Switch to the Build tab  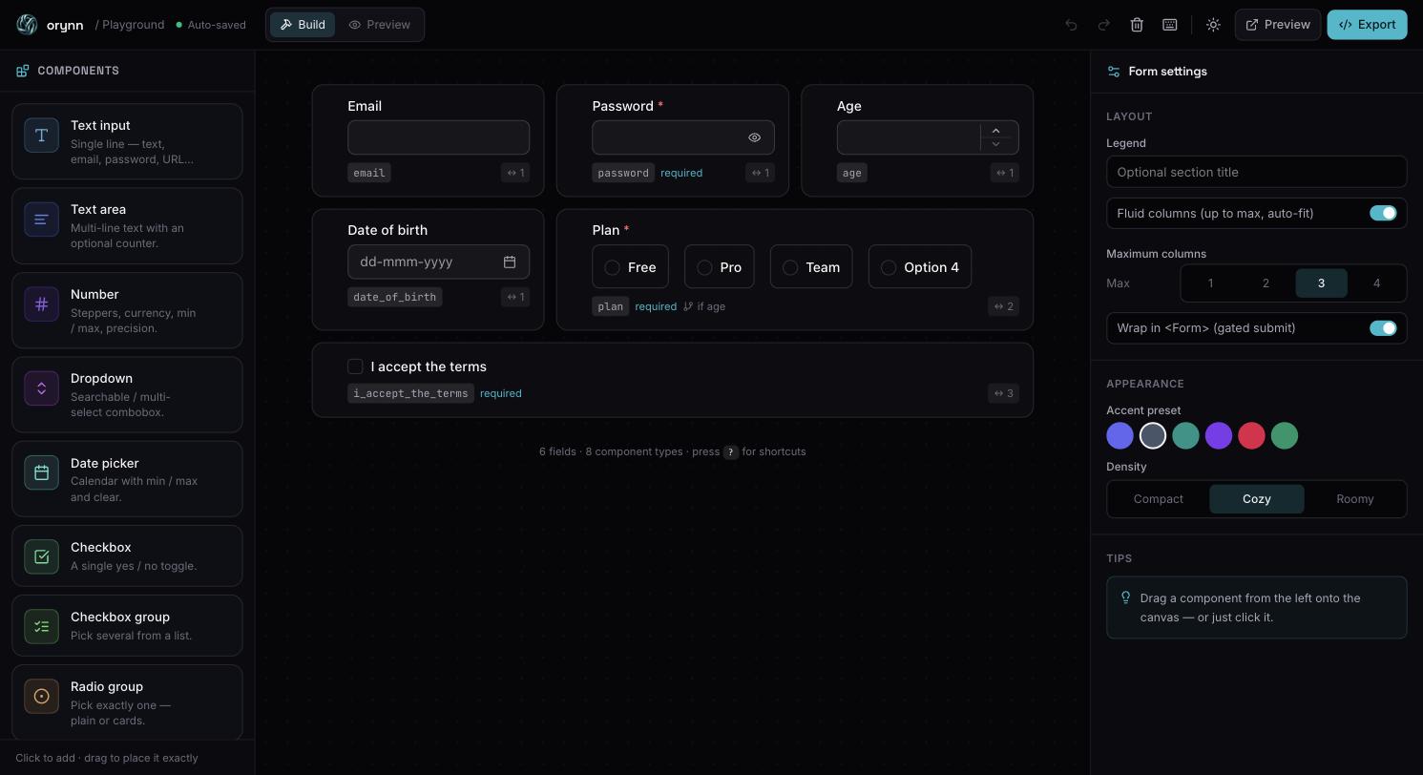pos(303,25)
